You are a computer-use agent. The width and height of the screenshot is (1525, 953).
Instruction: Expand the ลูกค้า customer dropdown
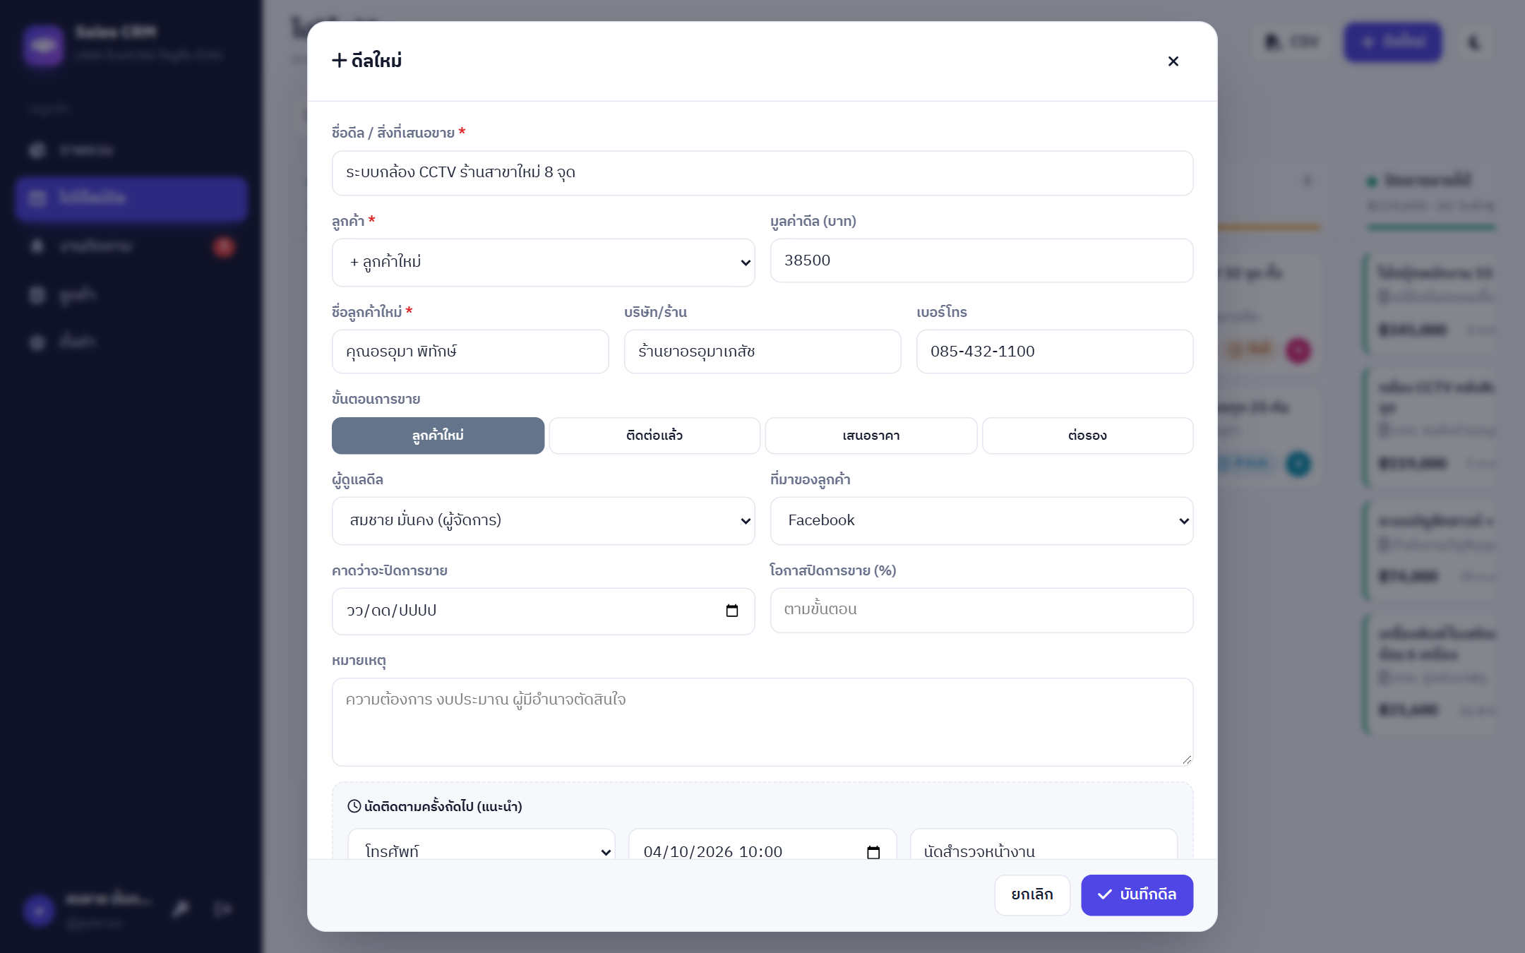544,263
